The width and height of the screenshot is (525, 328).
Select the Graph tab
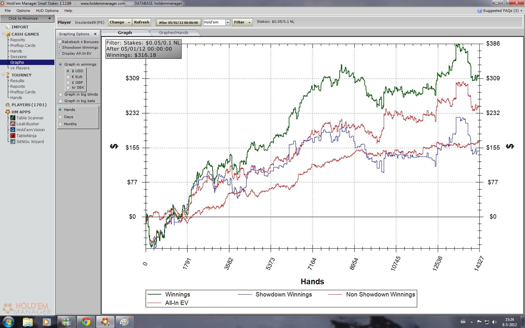tap(125, 33)
